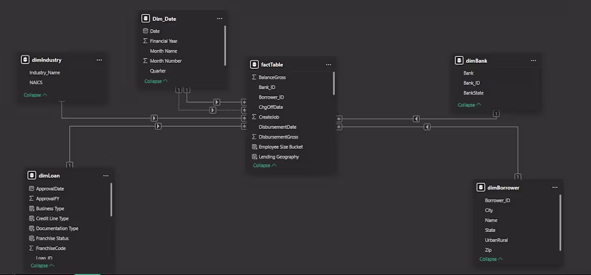The width and height of the screenshot is (591, 275).
Task: Click the Dim_Date field list scrollbar
Action: (x=225, y=46)
